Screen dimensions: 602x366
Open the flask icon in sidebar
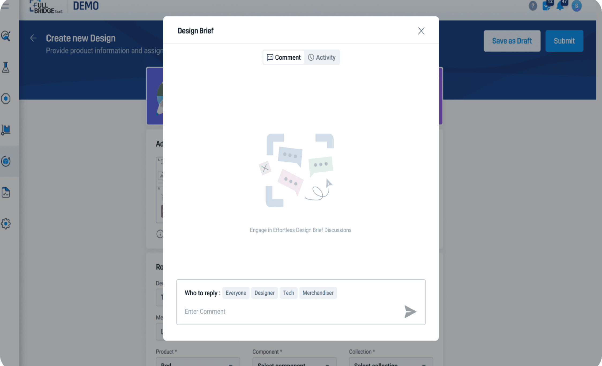[6, 67]
